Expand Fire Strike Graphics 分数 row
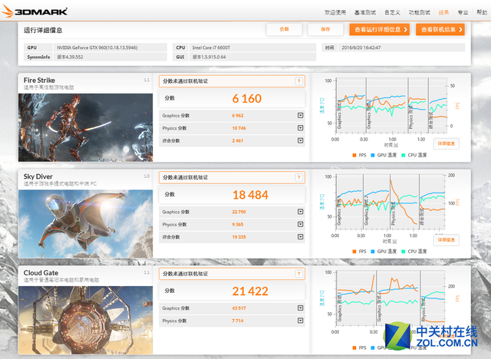Viewport: 491px width, 359px height. coord(300,116)
